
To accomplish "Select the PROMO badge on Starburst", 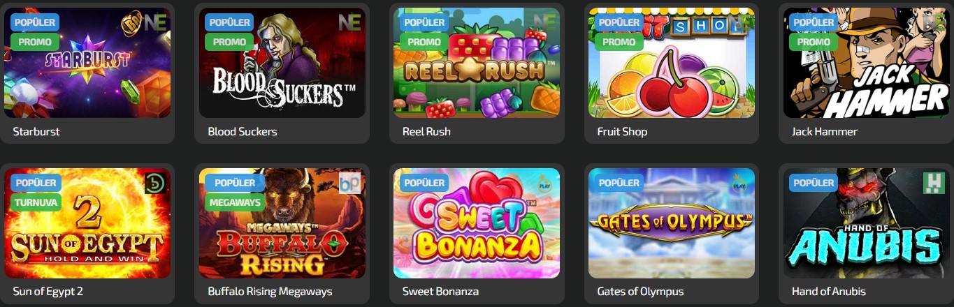I will tap(35, 42).
